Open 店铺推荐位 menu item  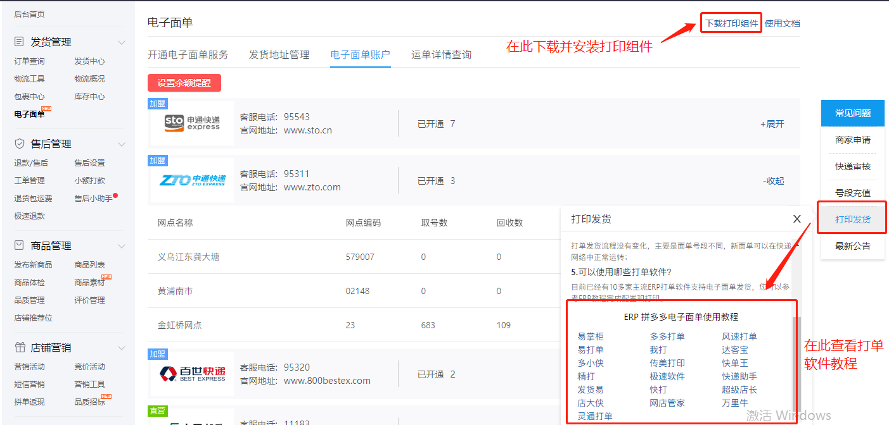pos(33,318)
